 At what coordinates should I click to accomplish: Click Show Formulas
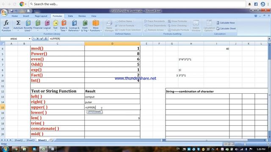point(178,21)
